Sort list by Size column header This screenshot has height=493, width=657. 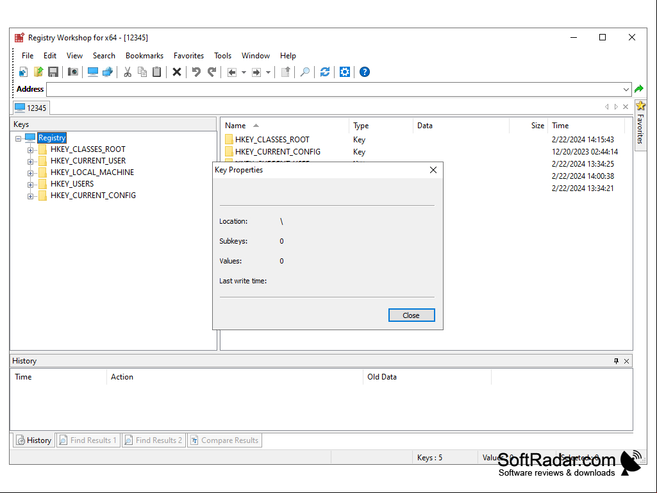(x=529, y=126)
